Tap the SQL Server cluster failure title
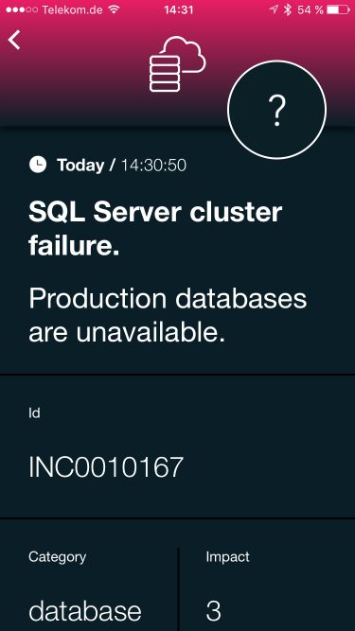The image size is (355, 631). 155,229
